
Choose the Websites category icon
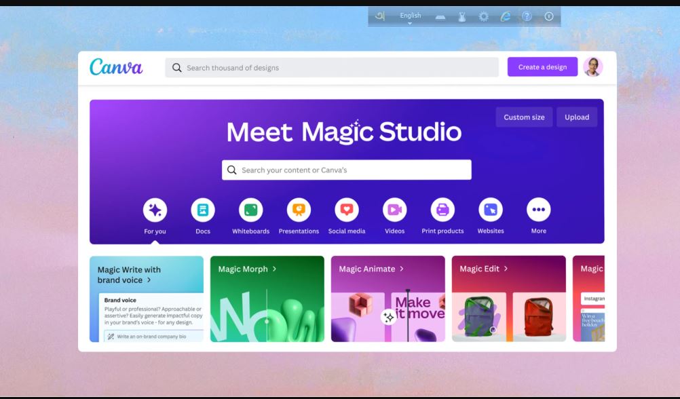tap(491, 210)
